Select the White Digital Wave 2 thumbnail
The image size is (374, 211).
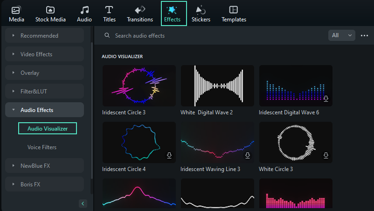(x=217, y=86)
